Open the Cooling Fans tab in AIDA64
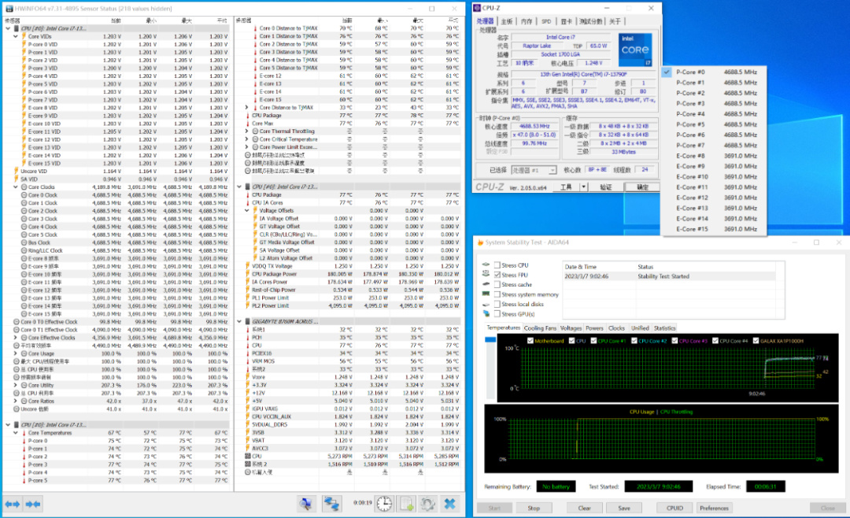Screen dimensions: 850x518 (x=540, y=327)
